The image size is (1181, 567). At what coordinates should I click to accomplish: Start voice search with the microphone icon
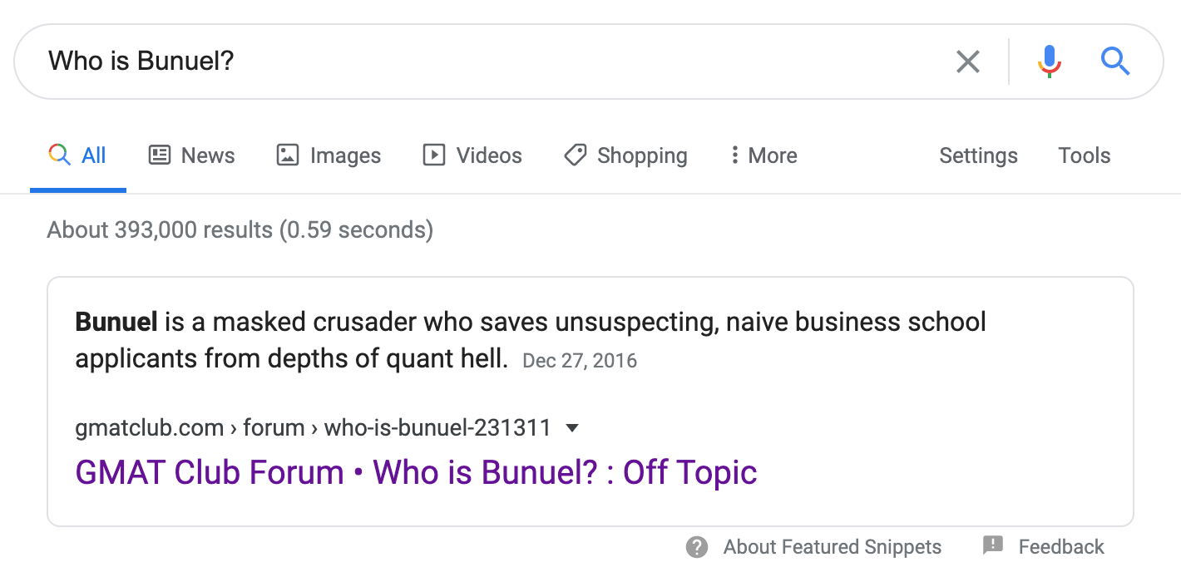[1050, 61]
